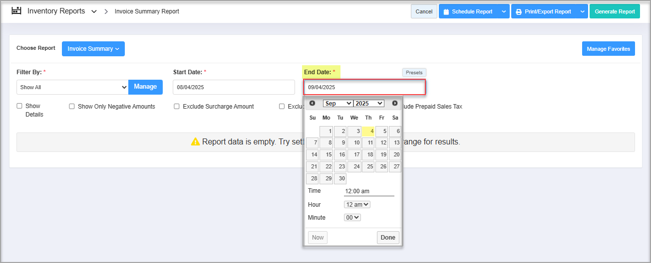The image size is (651, 263).
Task: Open the Filter By Show All dropdown
Action: [x=72, y=87]
